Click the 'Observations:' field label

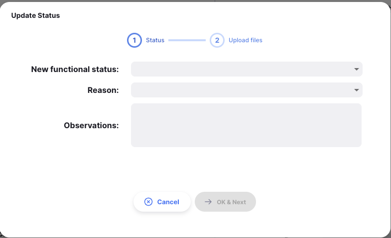(91, 125)
